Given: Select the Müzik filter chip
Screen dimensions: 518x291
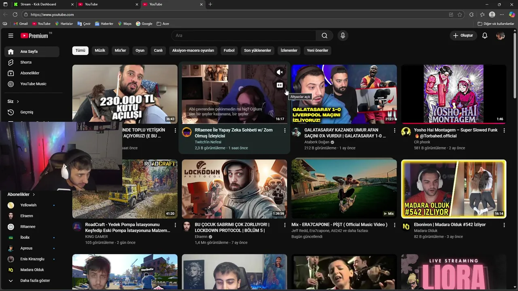Looking at the screenshot, I should coord(100,51).
